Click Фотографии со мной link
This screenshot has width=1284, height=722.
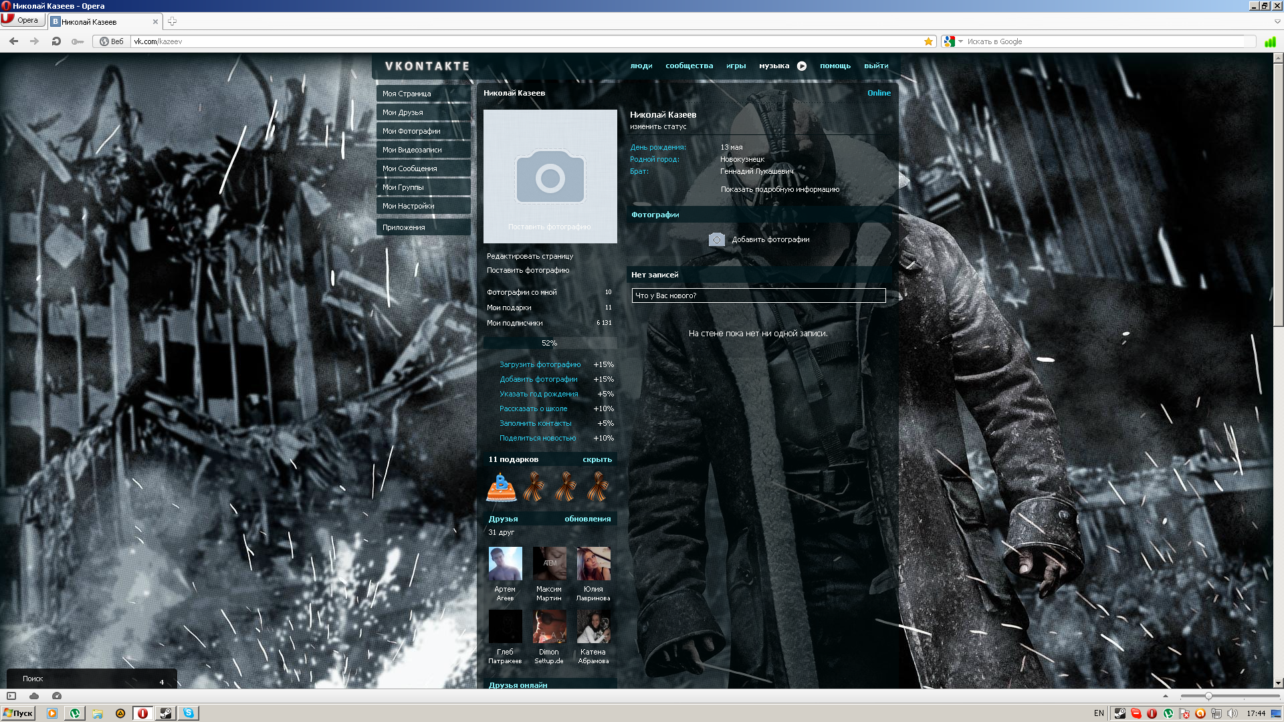pos(522,292)
